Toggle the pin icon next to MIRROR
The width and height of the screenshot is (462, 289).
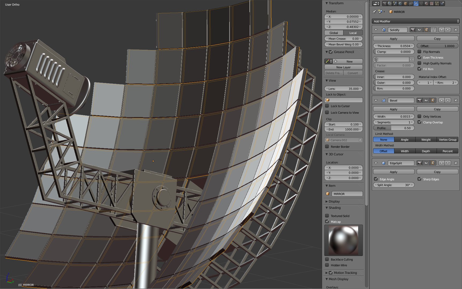click(374, 12)
